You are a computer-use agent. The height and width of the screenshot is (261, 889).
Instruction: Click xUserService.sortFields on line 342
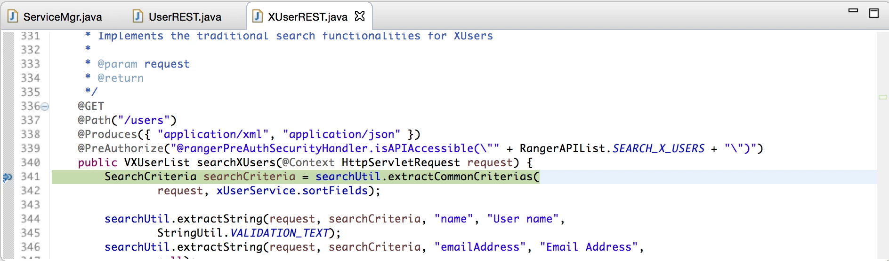(x=292, y=191)
